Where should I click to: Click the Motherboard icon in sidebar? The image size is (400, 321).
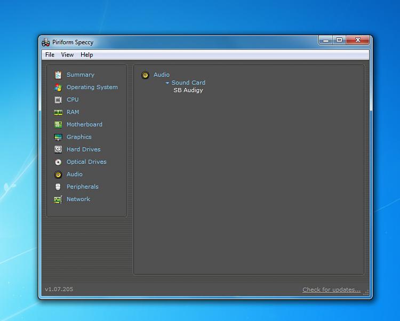point(58,125)
